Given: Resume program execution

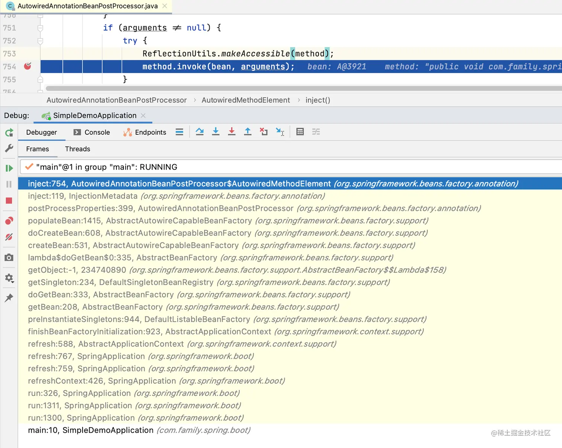Looking at the screenshot, I should (9, 168).
